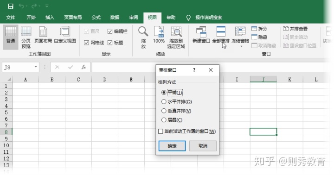Image resolution: width=334 pixels, height=175 pixels.
Task: Select the 层叠 radio option
Action: tap(164, 120)
